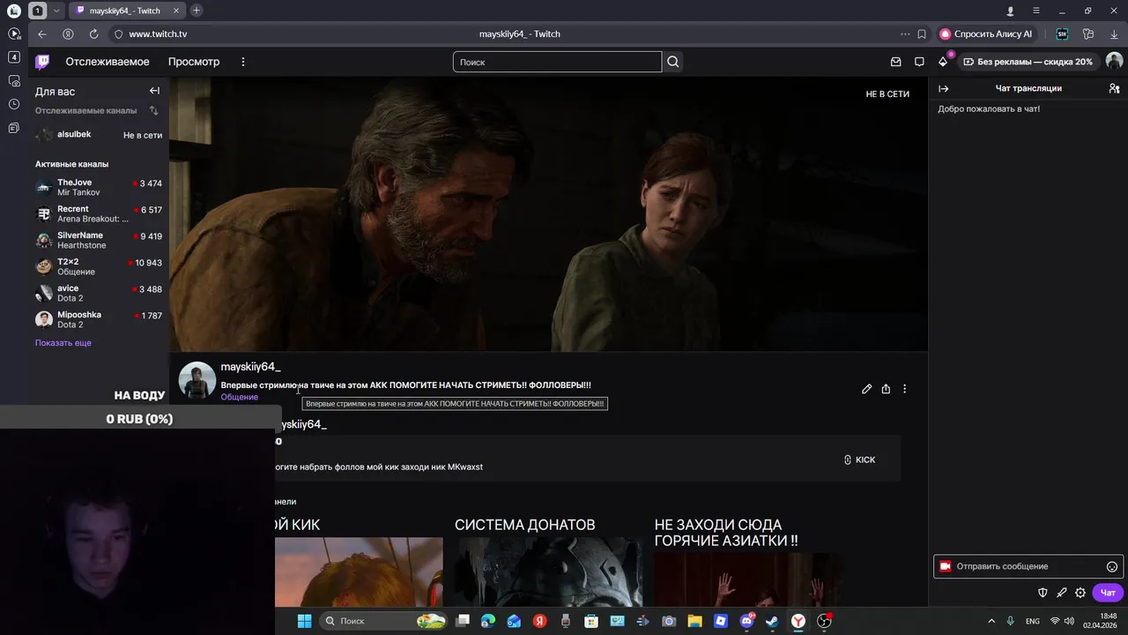
Task: Send message with purple Чат button
Action: [1108, 593]
